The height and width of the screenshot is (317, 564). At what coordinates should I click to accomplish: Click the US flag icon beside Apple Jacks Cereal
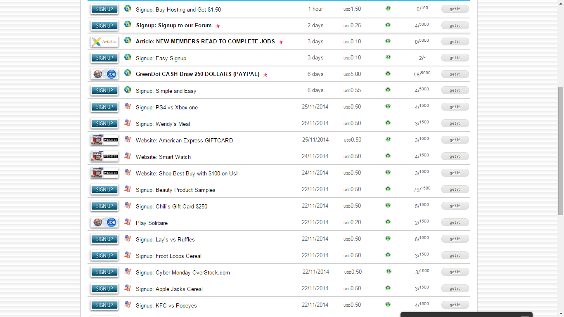128,288
